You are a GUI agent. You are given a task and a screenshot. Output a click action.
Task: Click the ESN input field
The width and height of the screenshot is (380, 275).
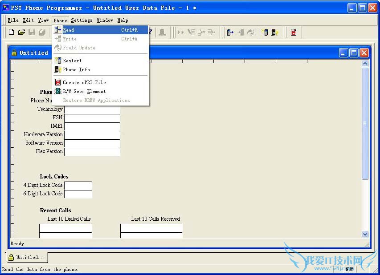[92, 118]
